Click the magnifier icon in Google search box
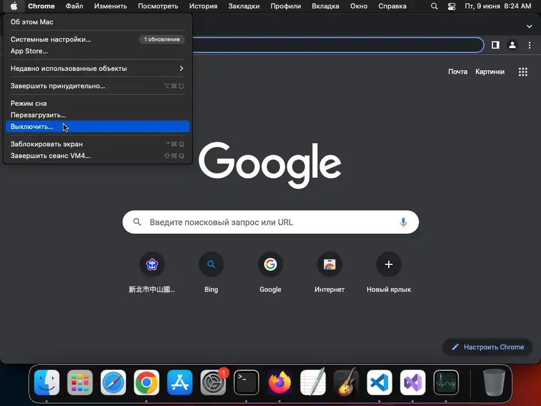 (x=137, y=222)
